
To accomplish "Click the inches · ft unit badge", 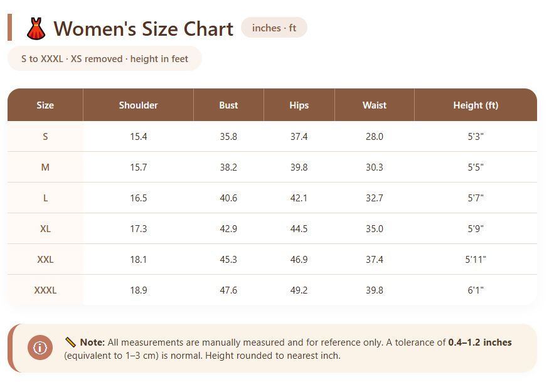I will (274, 28).
